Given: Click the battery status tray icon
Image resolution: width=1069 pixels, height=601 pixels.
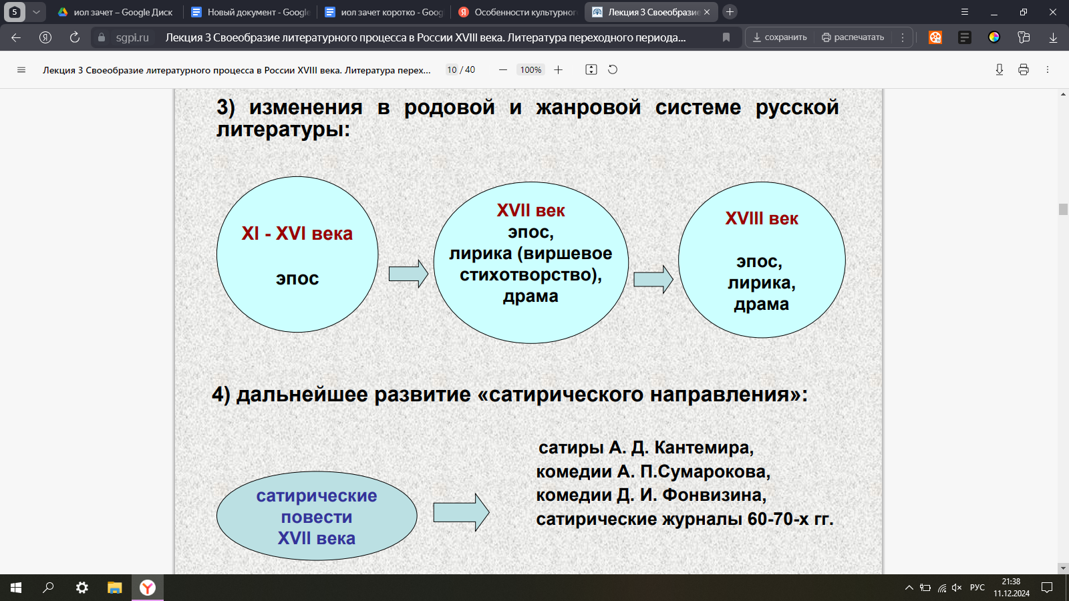Looking at the screenshot, I should pos(925,588).
